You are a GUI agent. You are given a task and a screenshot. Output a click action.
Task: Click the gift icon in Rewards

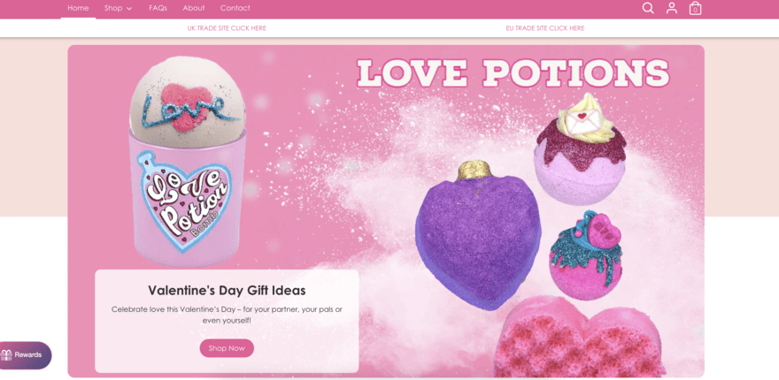(6, 355)
